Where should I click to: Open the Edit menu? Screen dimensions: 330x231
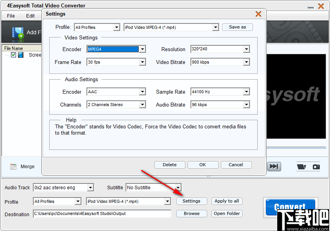(30, 16)
